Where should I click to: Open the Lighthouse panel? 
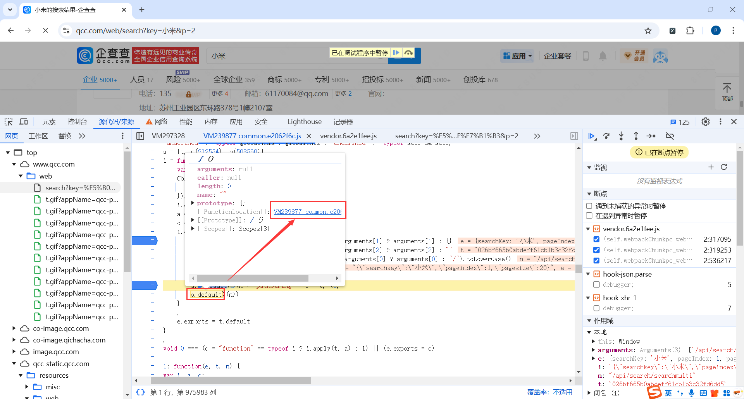305,122
